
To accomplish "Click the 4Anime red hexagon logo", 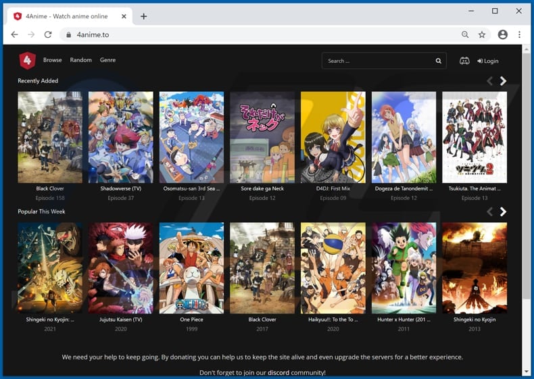I will pos(28,61).
